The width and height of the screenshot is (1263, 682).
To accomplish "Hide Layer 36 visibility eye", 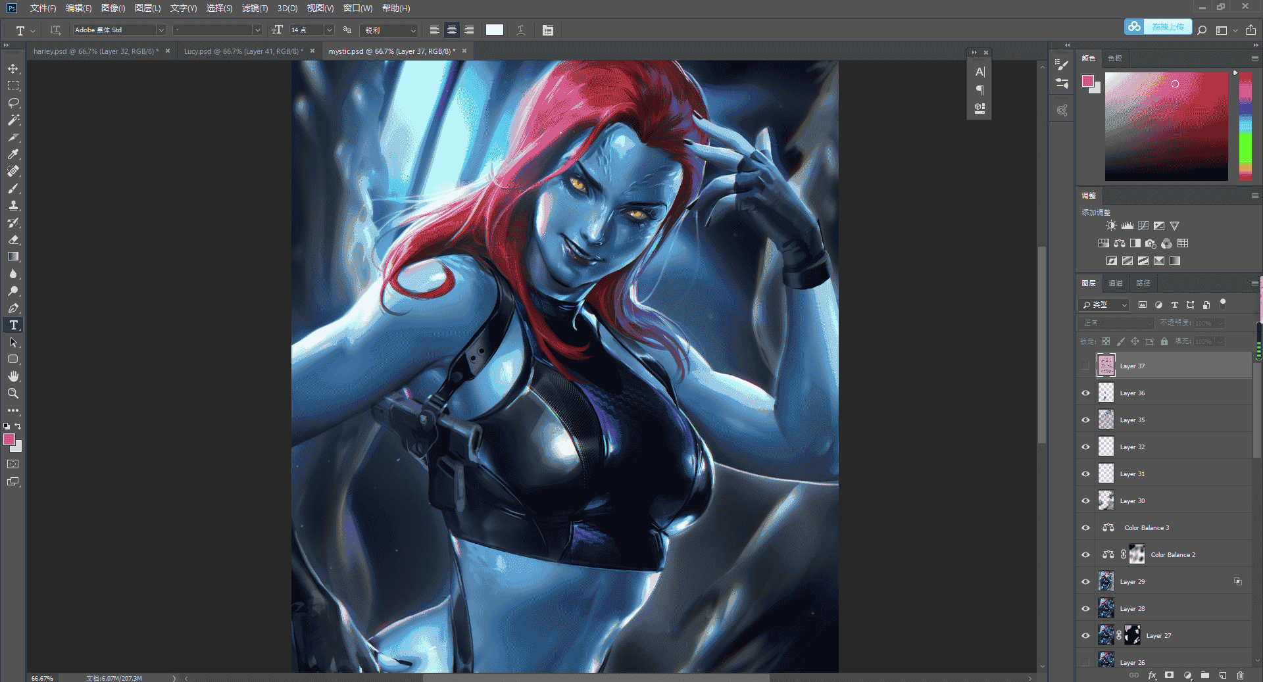I will (1085, 393).
